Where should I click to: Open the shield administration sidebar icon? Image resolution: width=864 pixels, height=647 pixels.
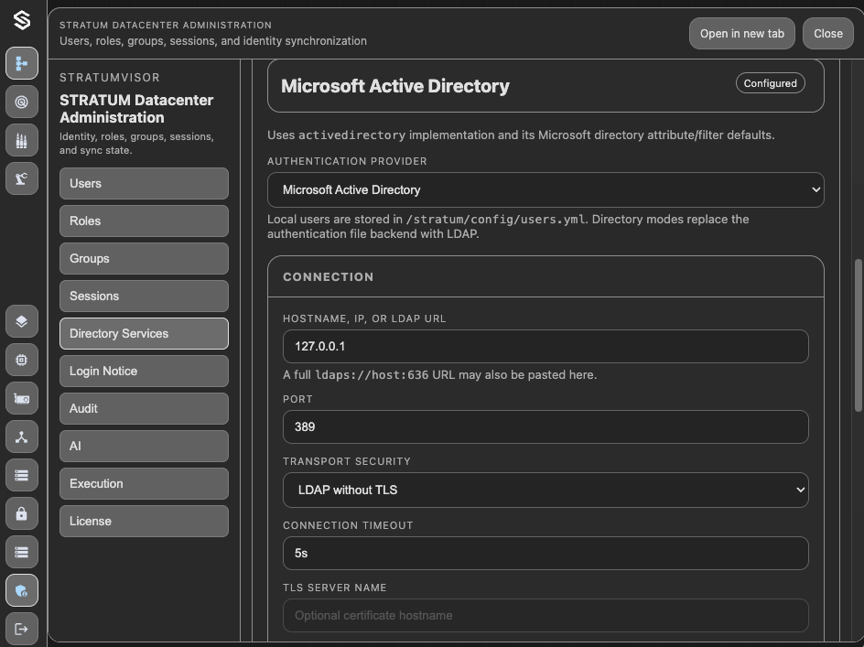point(22,591)
